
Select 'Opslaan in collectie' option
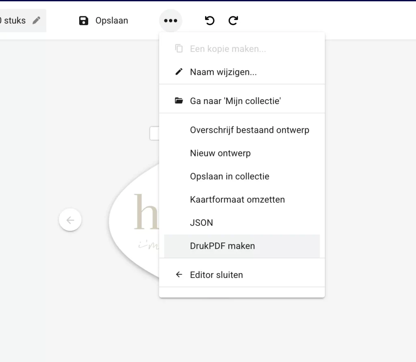230,176
